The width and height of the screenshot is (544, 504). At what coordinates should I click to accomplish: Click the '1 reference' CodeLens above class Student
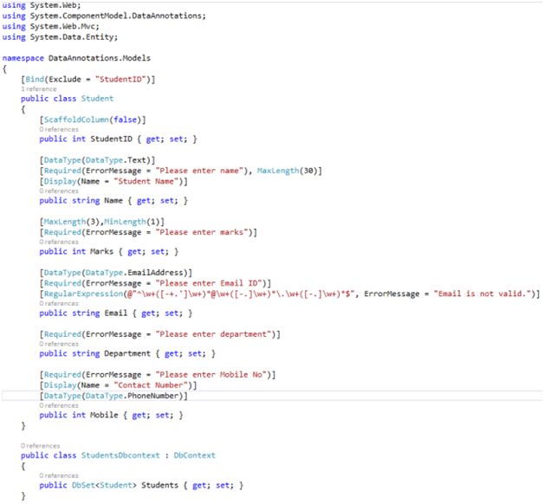tap(38, 89)
